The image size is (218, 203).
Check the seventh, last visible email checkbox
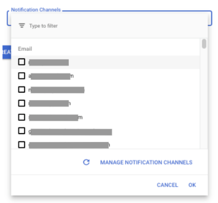coord(21,145)
